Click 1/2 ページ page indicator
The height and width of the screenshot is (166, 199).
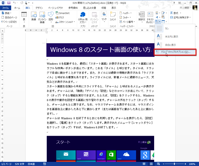point(6,164)
